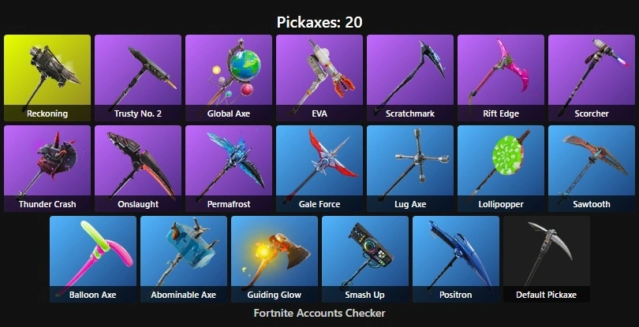Screen dimensions: 639x327
Task: Click the Gale Force pickaxe tile
Action: pyautogui.click(x=319, y=169)
